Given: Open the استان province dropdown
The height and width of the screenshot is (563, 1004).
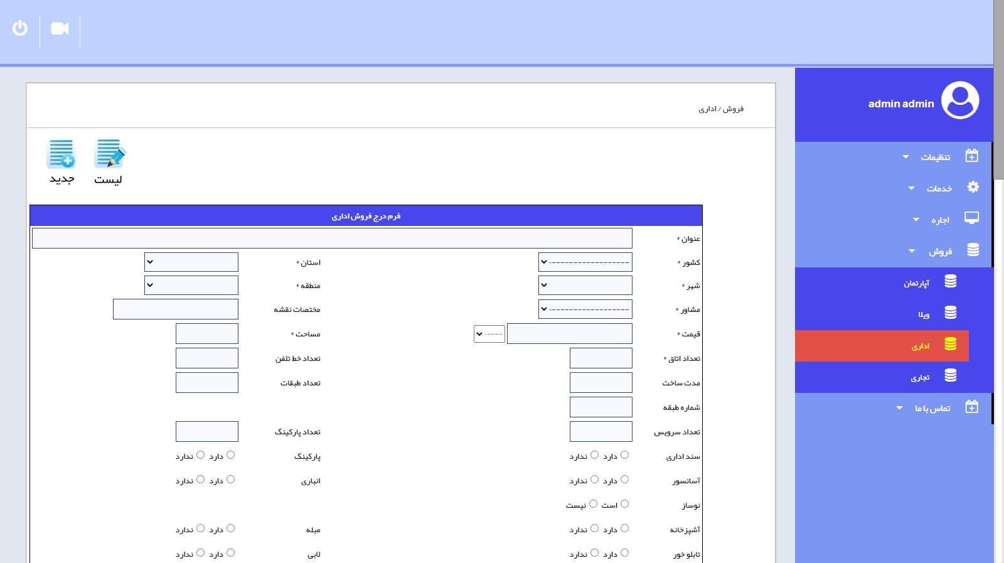Looking at the screenshot, I should (x=191, y=262).
